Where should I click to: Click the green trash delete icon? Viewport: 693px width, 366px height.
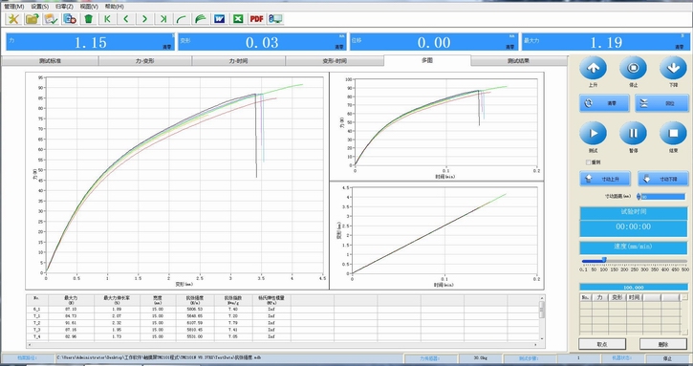(88, 18)
